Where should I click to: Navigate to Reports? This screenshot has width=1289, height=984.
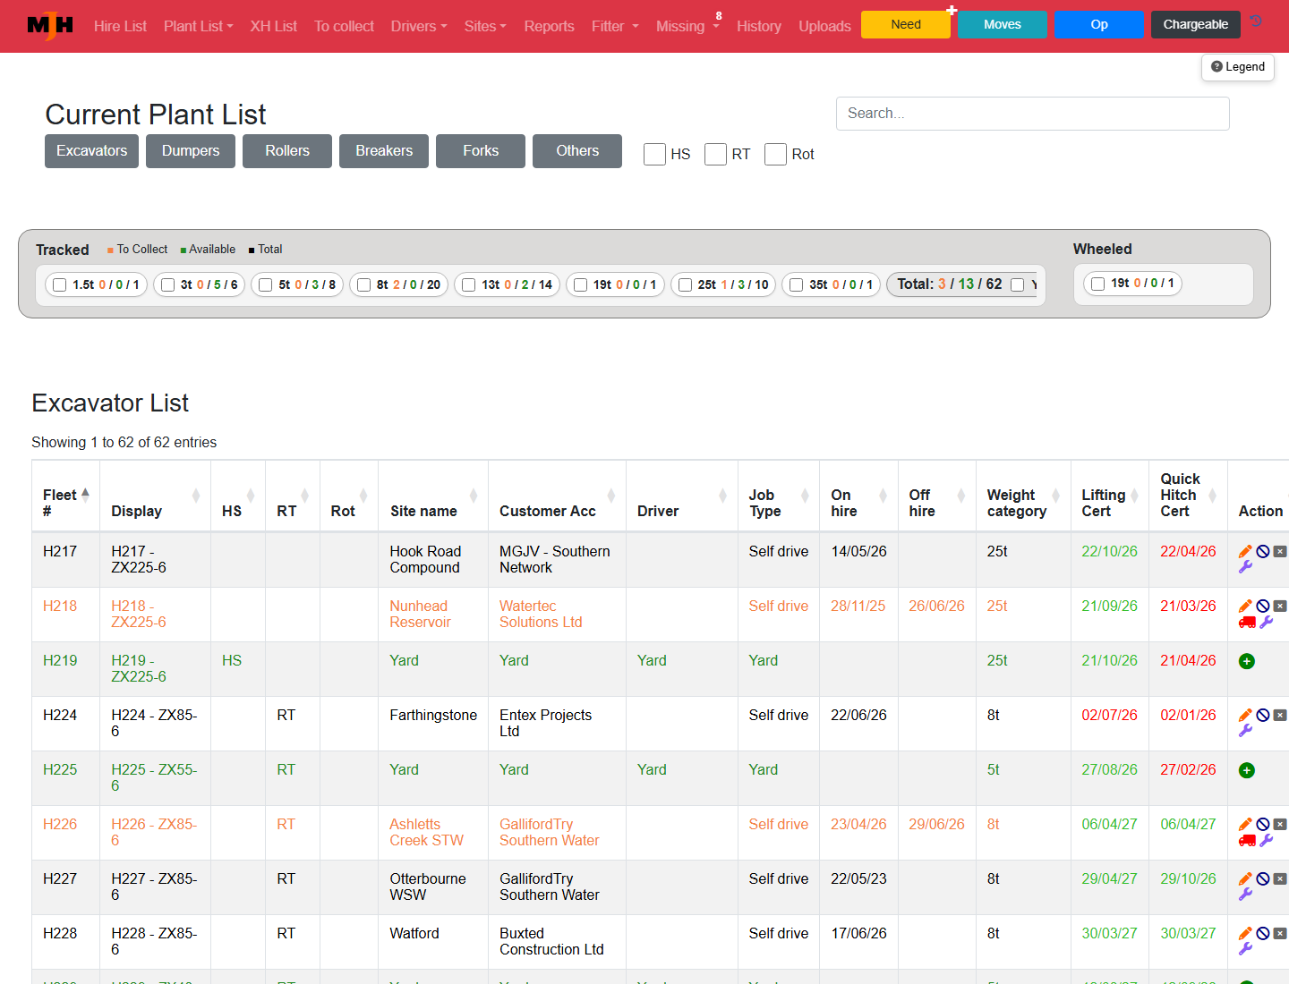coord(549,26)
